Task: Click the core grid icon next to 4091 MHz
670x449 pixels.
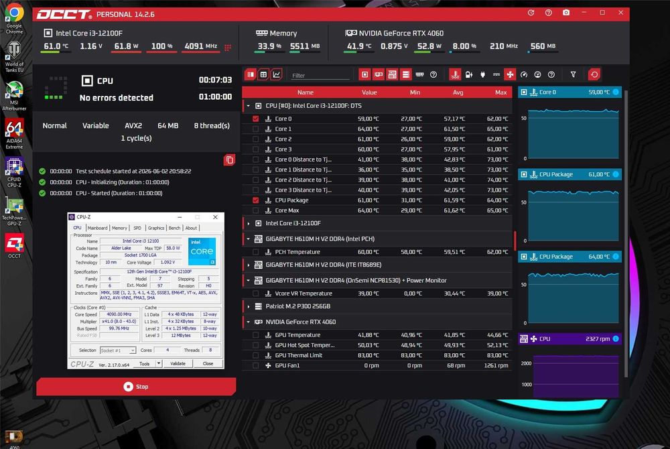Action: [x=228, y=48]
